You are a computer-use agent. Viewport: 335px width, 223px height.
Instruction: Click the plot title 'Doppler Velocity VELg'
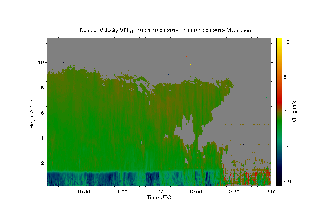pos(106,30)
